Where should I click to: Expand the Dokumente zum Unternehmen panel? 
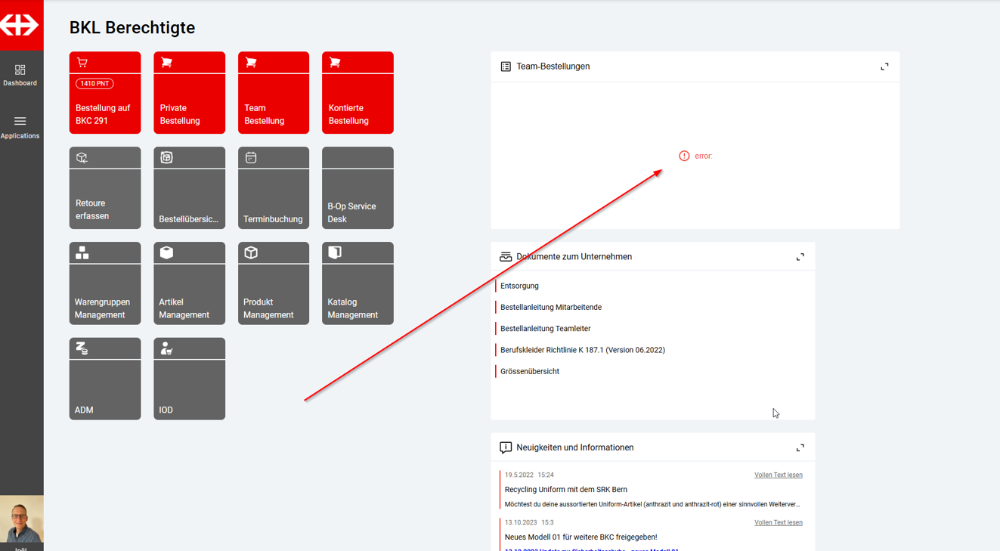pos(800,257)
